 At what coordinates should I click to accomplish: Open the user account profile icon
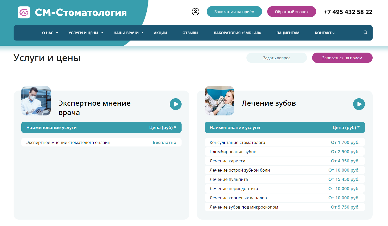(x=195, y=12)
